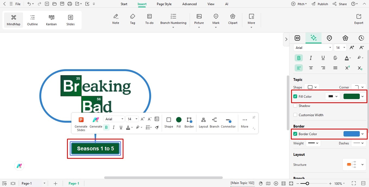Insert a Note

(116, 19)
